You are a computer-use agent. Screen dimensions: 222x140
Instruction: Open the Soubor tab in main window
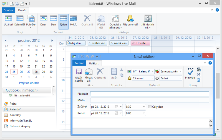(x=9, y=10)
